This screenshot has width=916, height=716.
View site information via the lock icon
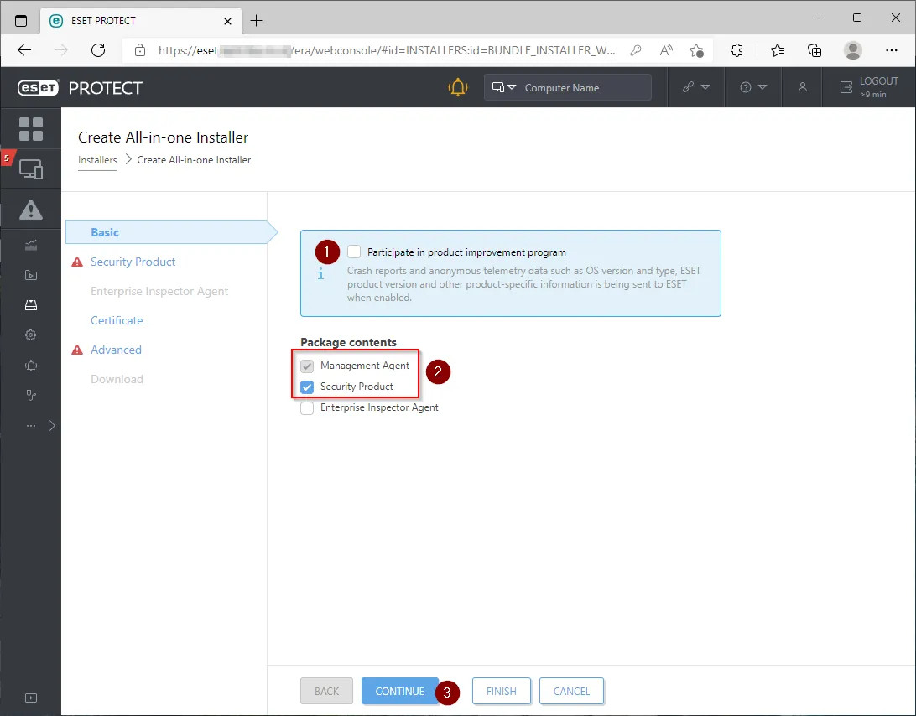[140, 50]
